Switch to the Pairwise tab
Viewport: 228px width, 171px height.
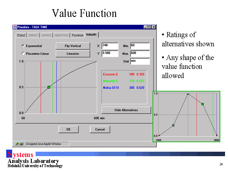77,35
